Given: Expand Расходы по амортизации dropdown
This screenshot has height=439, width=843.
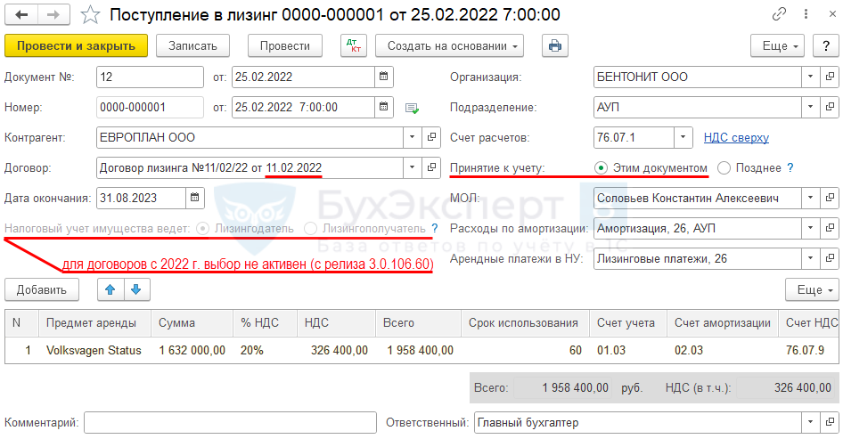Looking at the screenshot, I should 810,228.
